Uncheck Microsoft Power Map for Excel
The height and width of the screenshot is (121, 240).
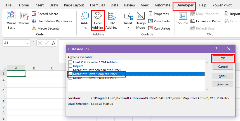[x=70, y=74]
